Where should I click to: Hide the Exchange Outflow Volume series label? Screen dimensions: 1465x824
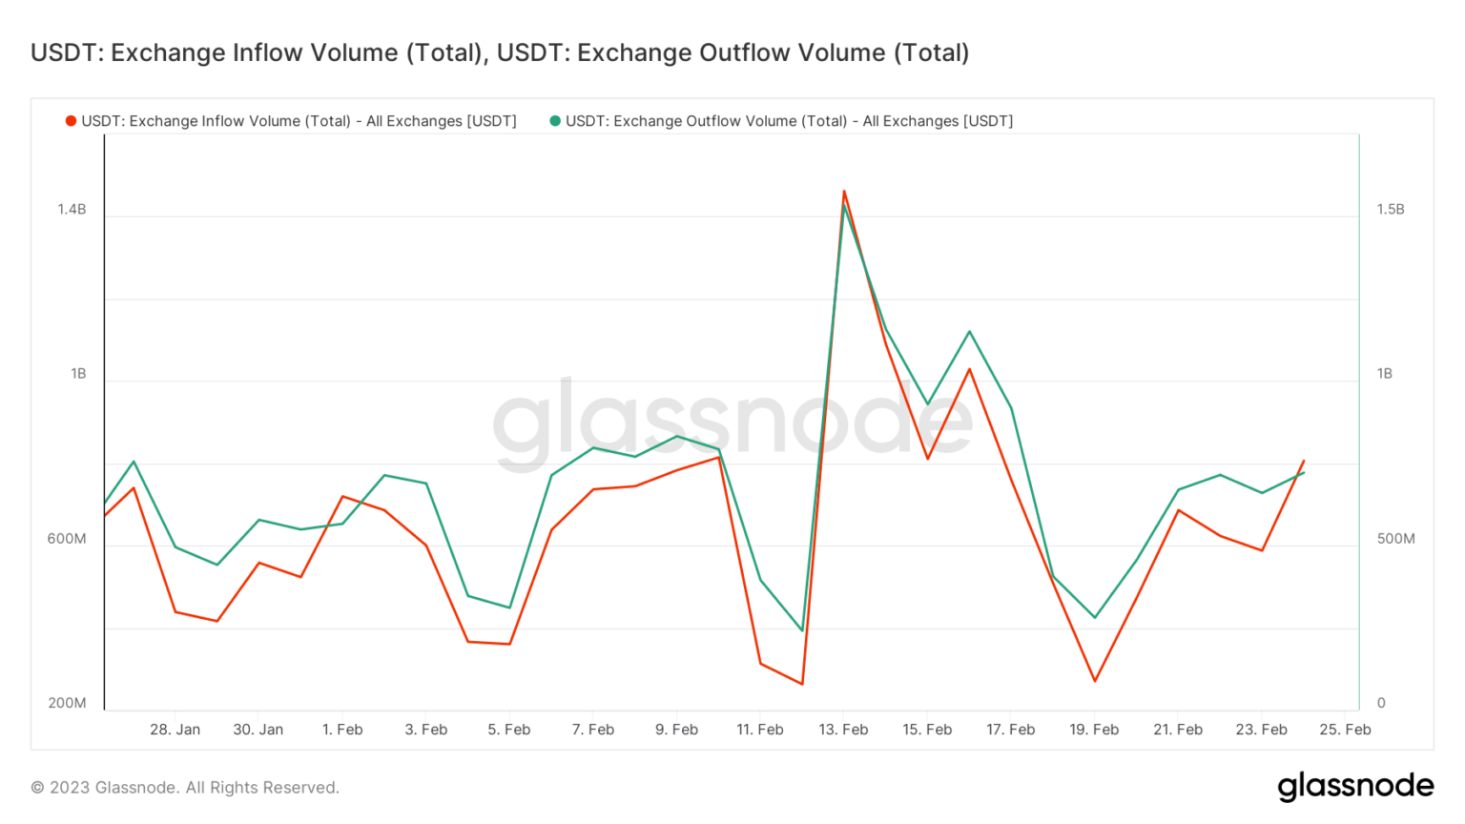(x=789, y=121)
